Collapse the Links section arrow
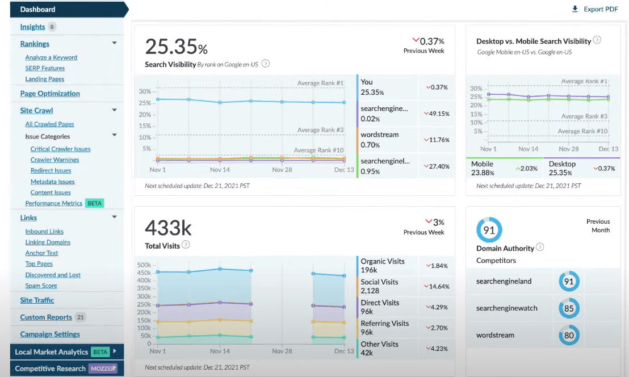Viewport: 629px width, 377px height. (114, 217)
